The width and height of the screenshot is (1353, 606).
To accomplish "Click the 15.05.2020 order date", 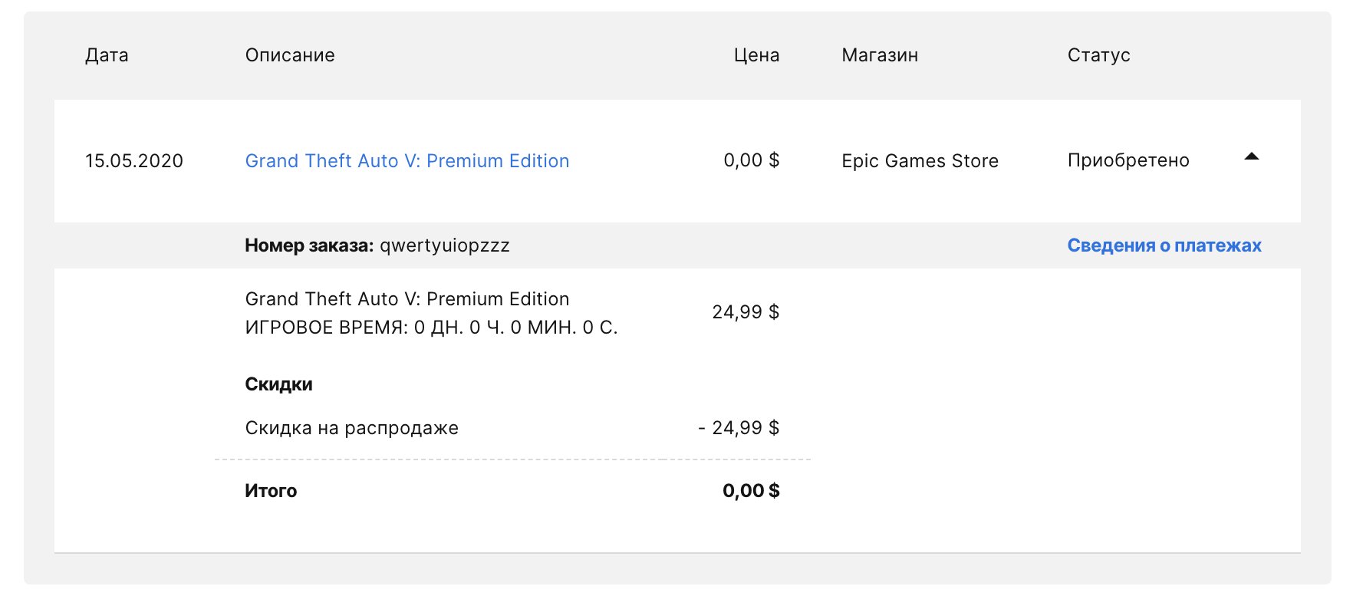I will 134,161.
